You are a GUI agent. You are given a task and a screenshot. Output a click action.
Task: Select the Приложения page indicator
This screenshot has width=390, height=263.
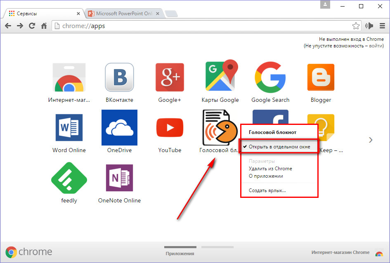tap(180, 251)
